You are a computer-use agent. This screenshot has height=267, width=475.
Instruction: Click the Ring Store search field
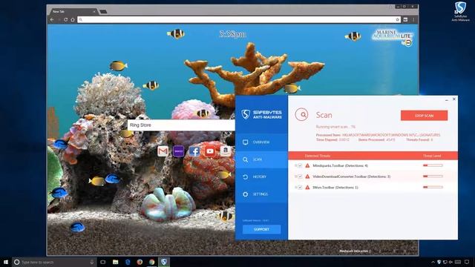click(181, 125)
